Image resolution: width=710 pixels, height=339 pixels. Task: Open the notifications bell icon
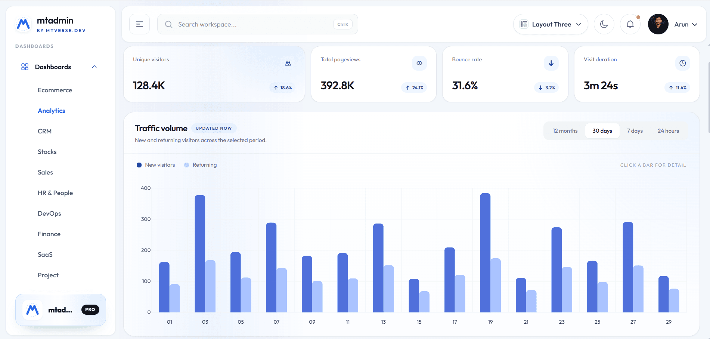tap(630, 24)
